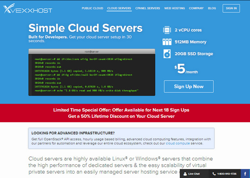
Task: Click the root@server terminal title bar
Action: (92, 52)
